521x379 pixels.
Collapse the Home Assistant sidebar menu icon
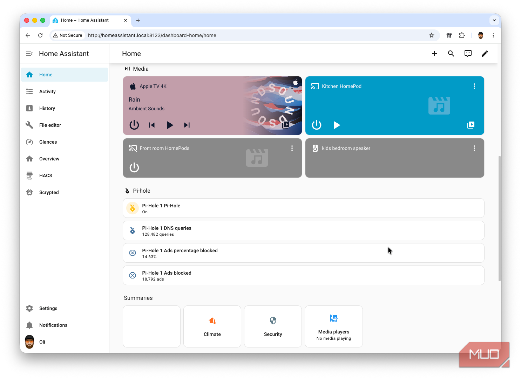tap(29, 54)
